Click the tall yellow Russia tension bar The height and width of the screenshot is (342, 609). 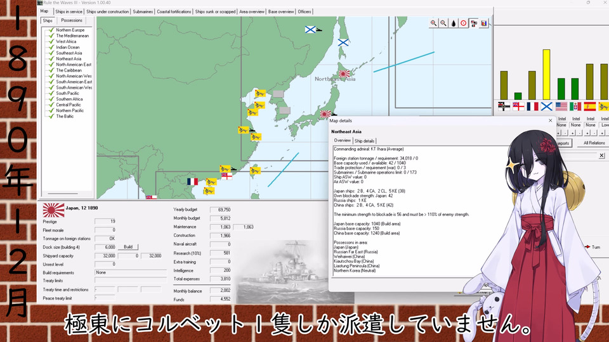[546, 75]
